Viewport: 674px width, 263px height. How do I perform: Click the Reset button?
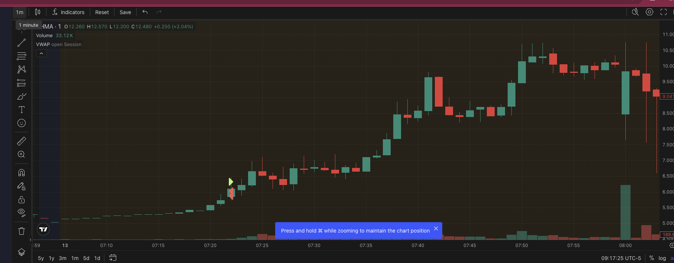click(x=102, y=12)
